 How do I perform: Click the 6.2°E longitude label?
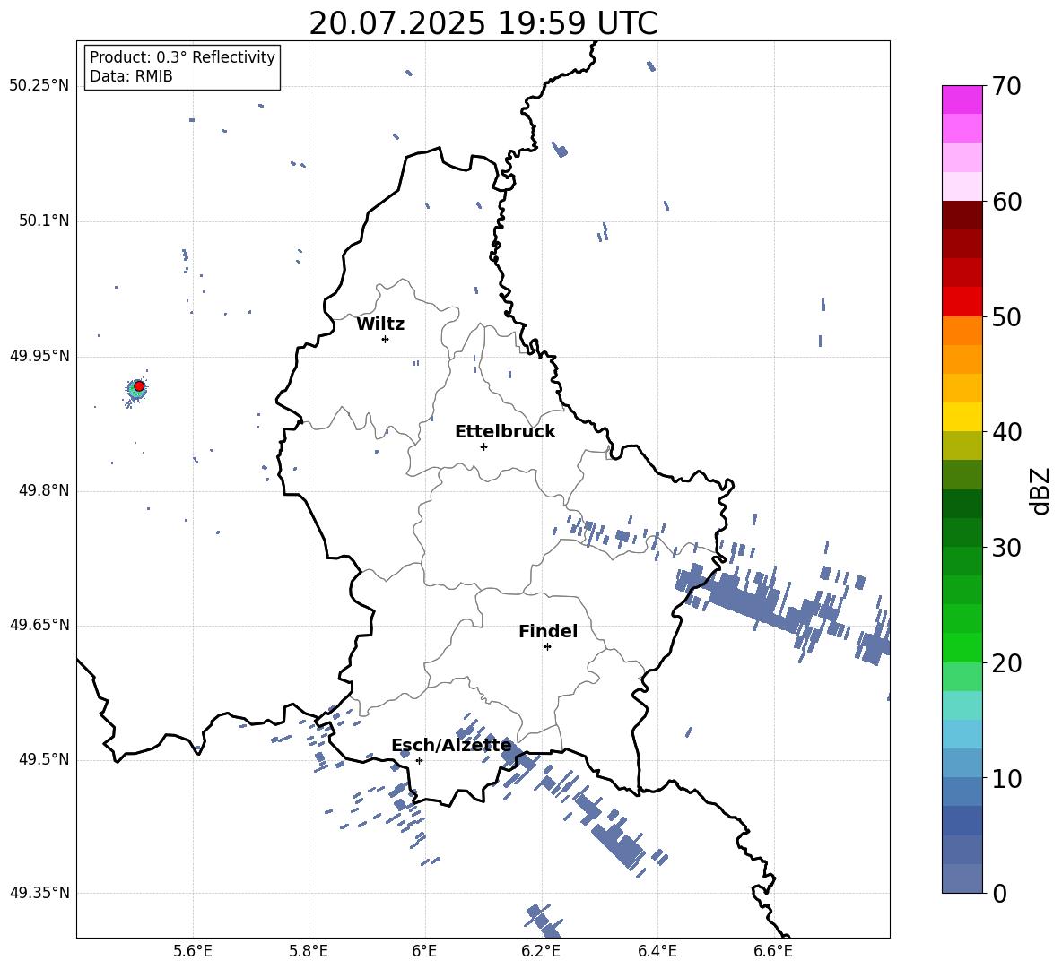point(541,951)
